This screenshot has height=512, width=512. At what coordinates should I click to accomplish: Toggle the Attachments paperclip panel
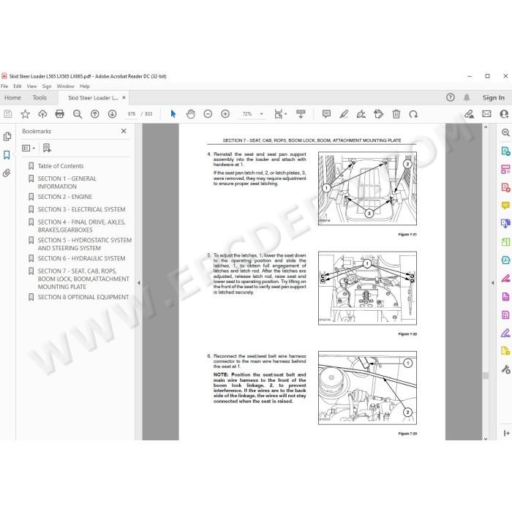[x=7, y=173]
